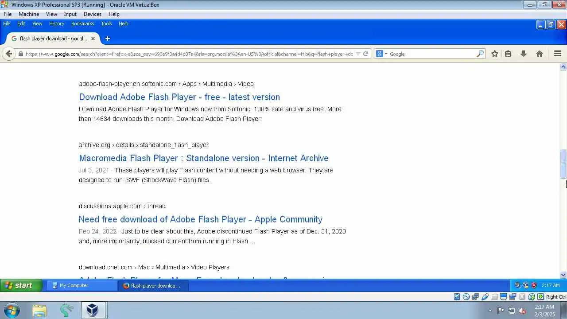Click the XP Security Center red shield icon
The image size is (567, 319).
click(534, 285)
